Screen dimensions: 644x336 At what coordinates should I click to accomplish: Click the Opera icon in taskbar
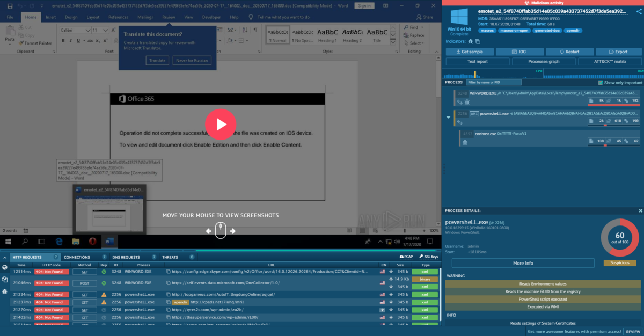(x=92, y=241)
